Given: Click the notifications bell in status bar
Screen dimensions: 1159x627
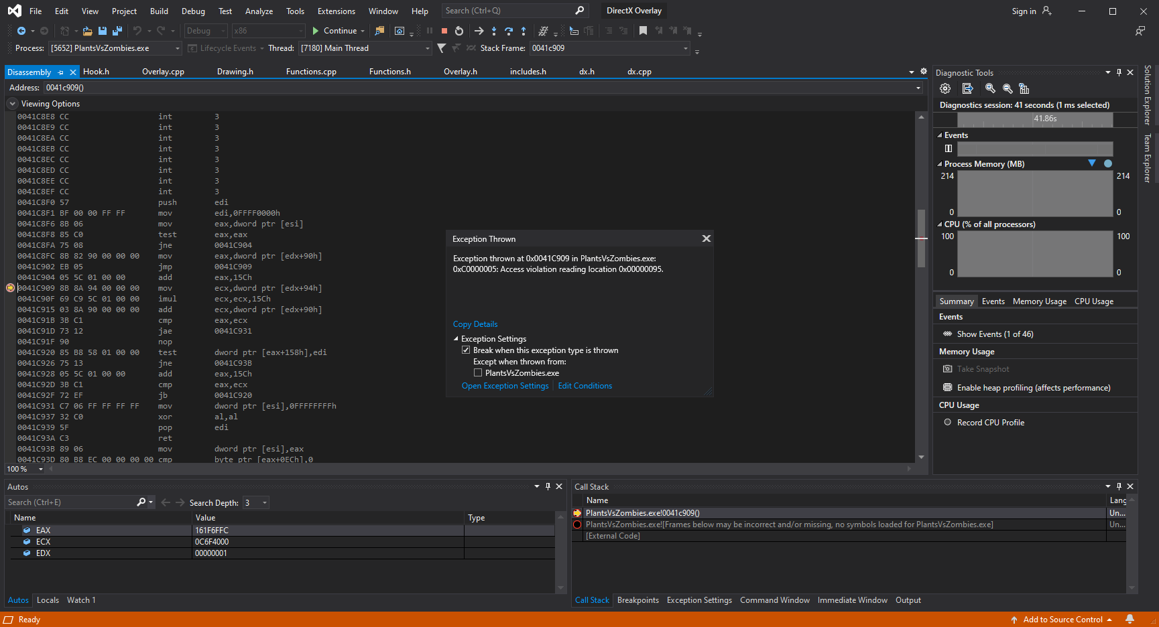Looking at the screenshot, I should coord(1130,620).
